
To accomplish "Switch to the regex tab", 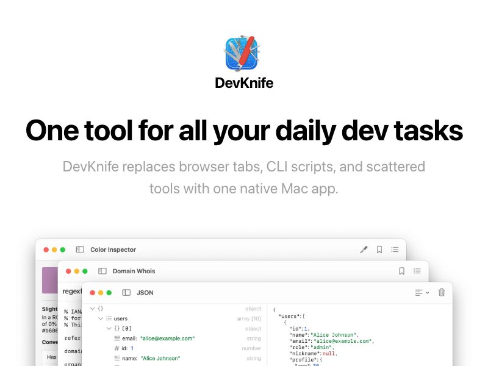I will click(71, 291).
